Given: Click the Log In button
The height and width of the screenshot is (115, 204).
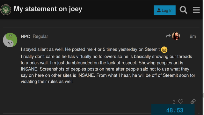Looking at the screenshot, I should pos(164,10).
